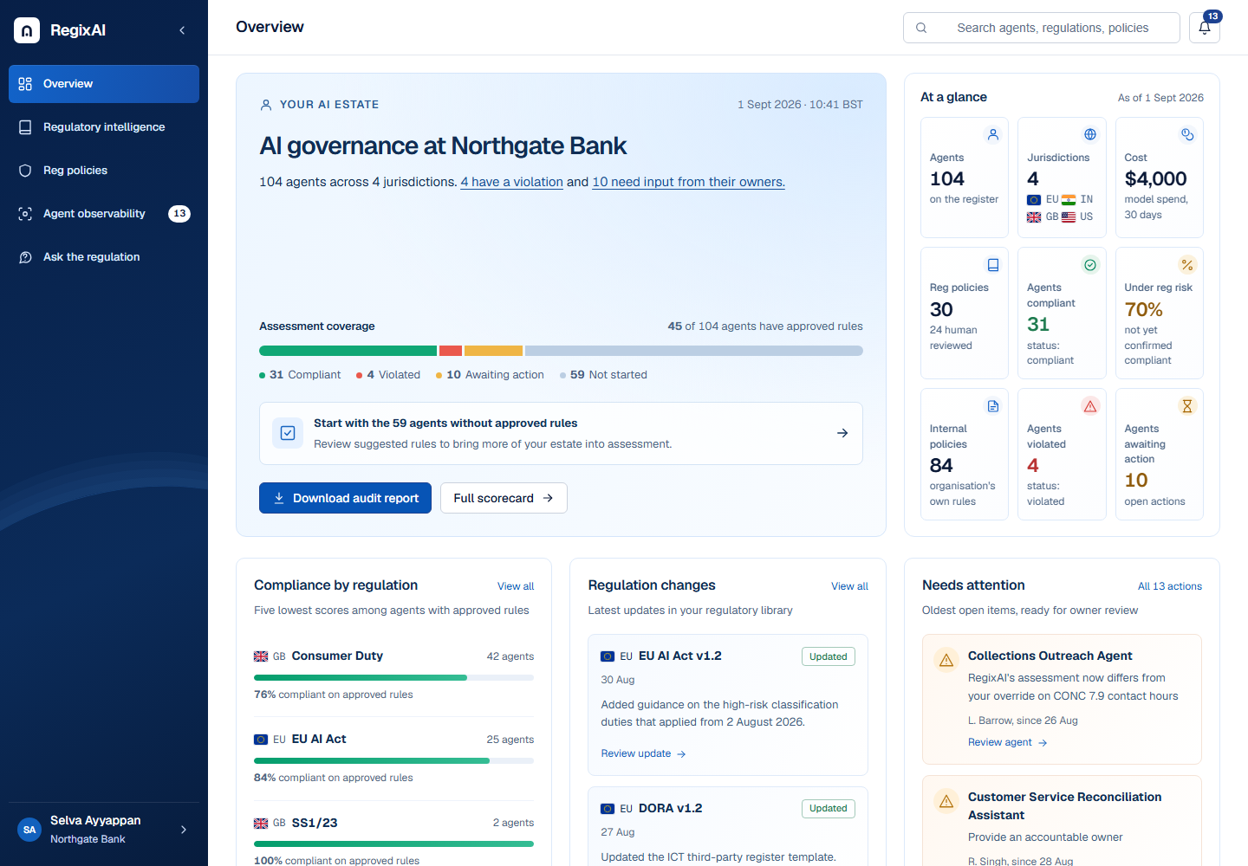Open Review update for EU AI Act

[x=643, y=753]
